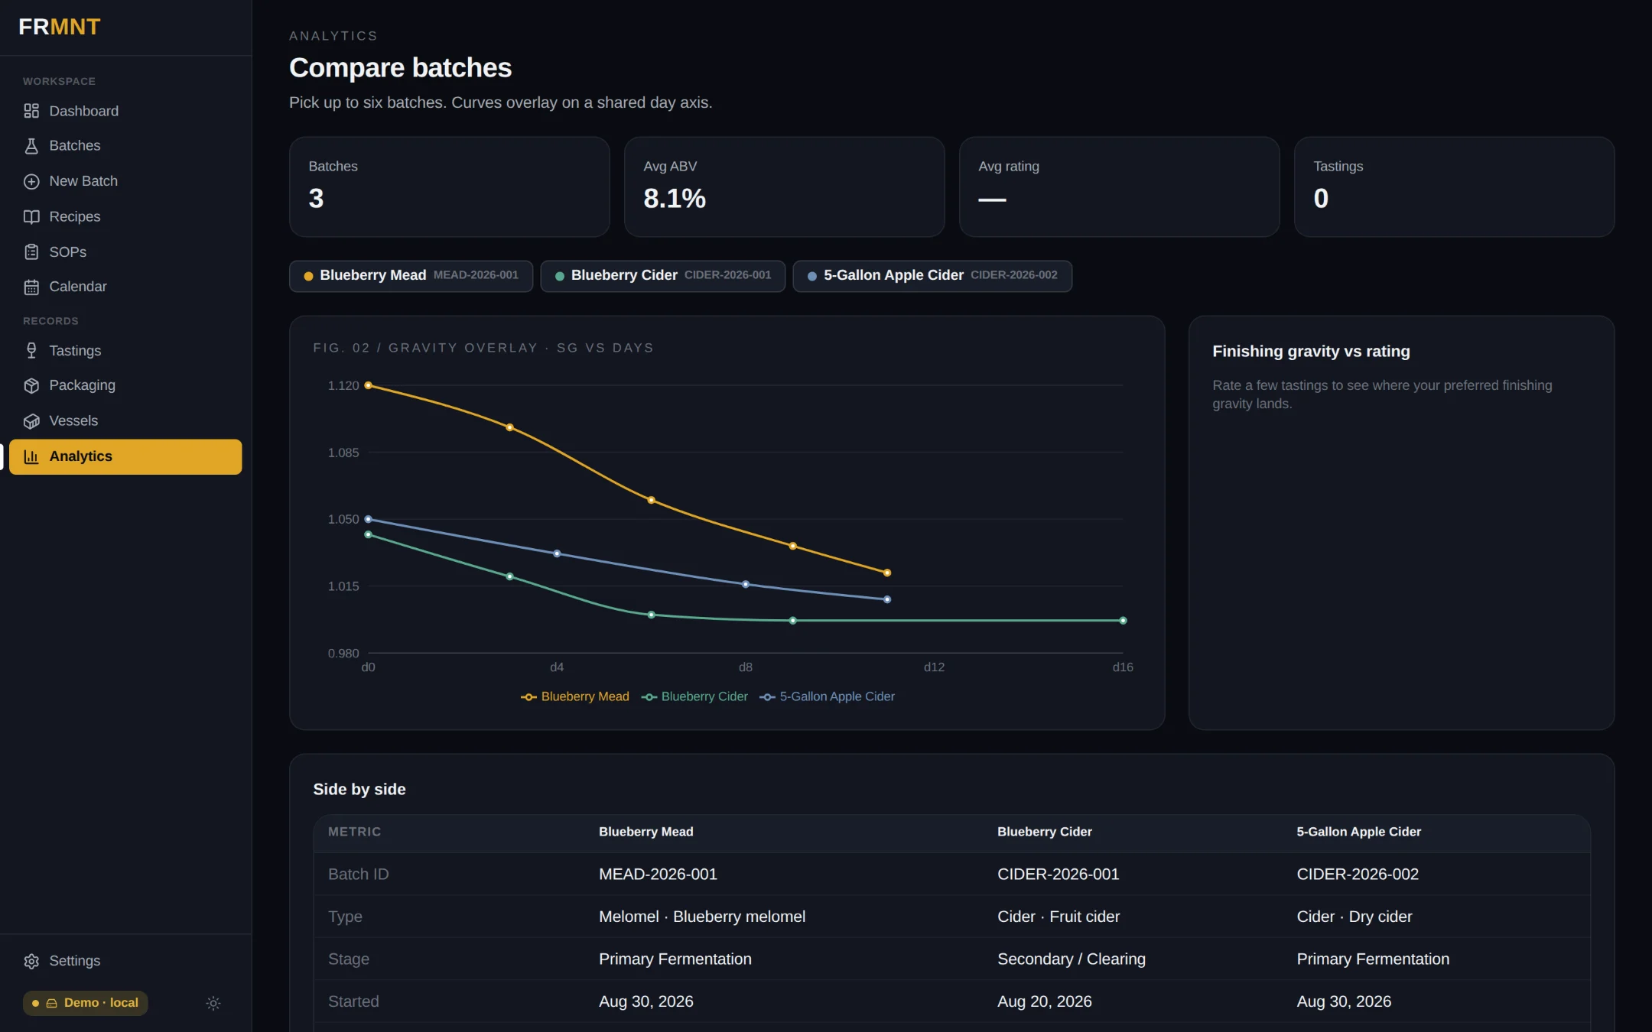Viewport: 1652px width, 1032px height.
Task: Click the SOPs clipboard icon
Action: click(31, 252)
